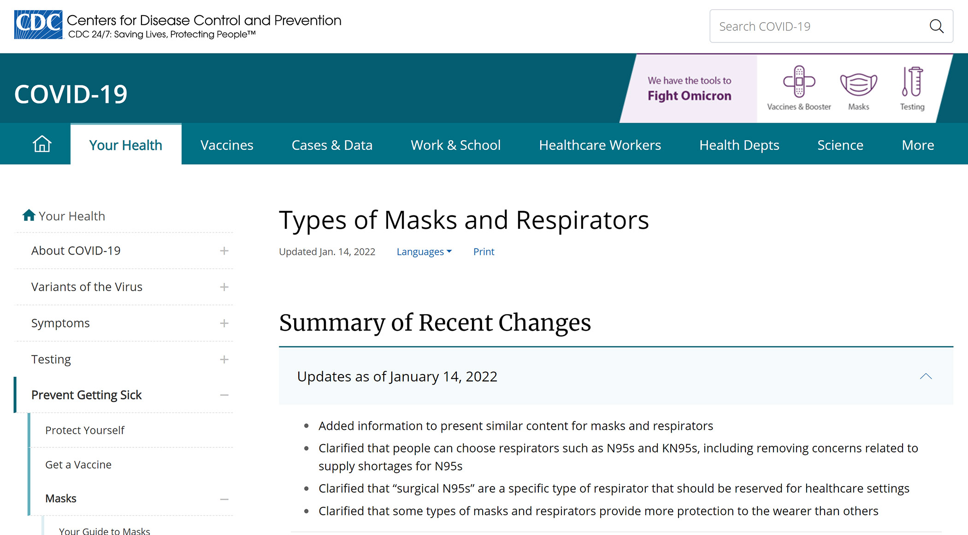The height and width of the screenshot is (535, 968).
Task: Click the Print link
Action: coord(484,252)
